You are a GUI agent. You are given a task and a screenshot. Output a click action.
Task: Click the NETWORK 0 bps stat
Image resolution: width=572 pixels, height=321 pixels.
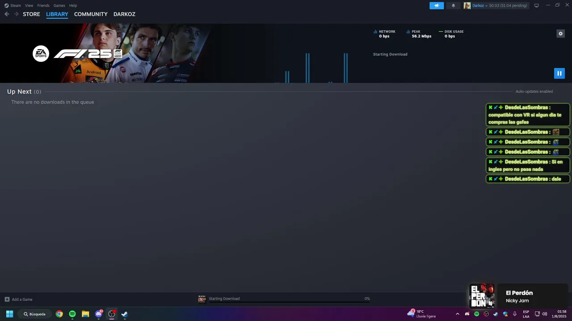pyautogui.click(x=385, y=34)
